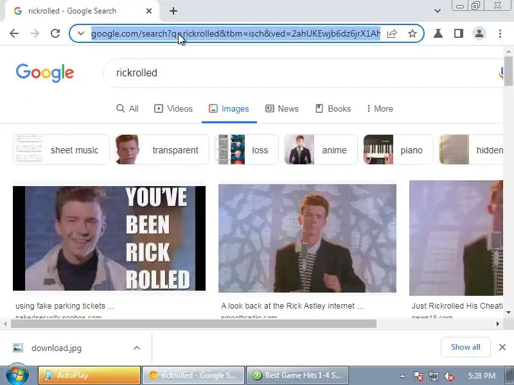Open Action Center flag icon

[418, 376]
